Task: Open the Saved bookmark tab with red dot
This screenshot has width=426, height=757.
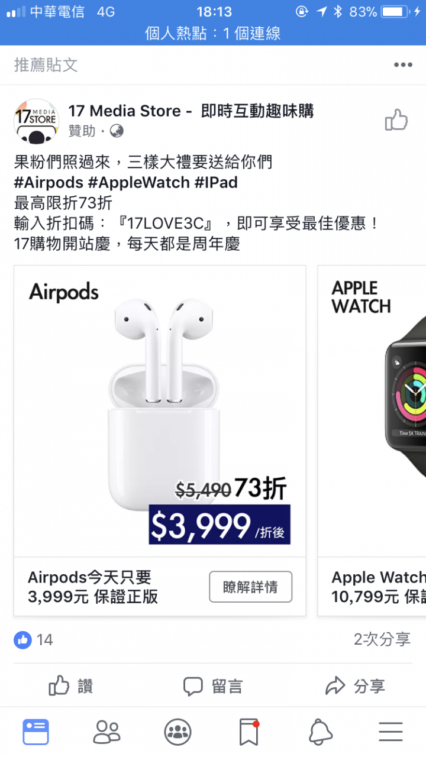Action: point(249,732)
